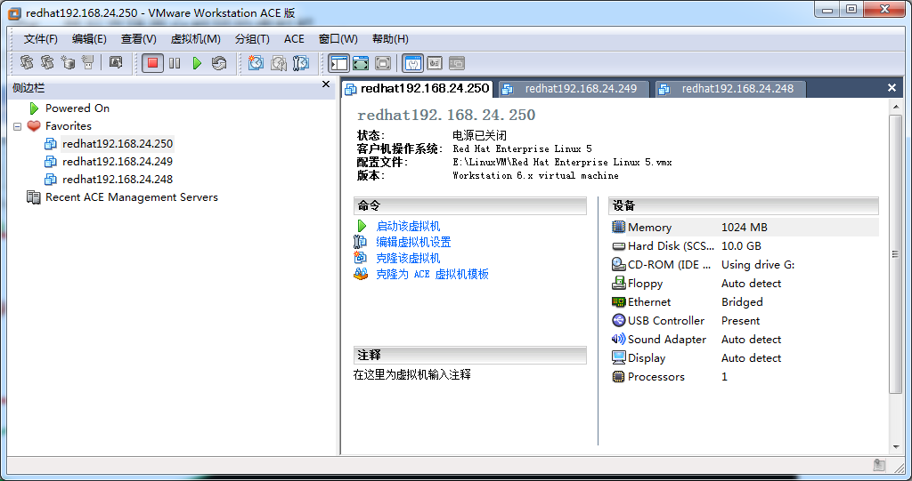Viewport: 912px width, 481px height.
Task: Close the current VM tab with X
Action: (x=892, y=88)
